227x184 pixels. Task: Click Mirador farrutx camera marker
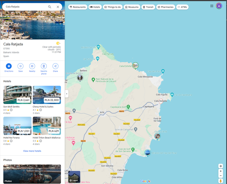click(x=99, y=47)
